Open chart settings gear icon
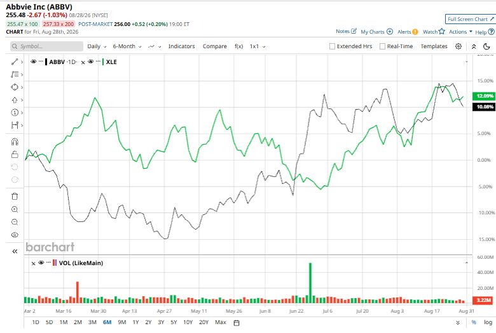Screen dimensions: 496x333 pos(458,46)
